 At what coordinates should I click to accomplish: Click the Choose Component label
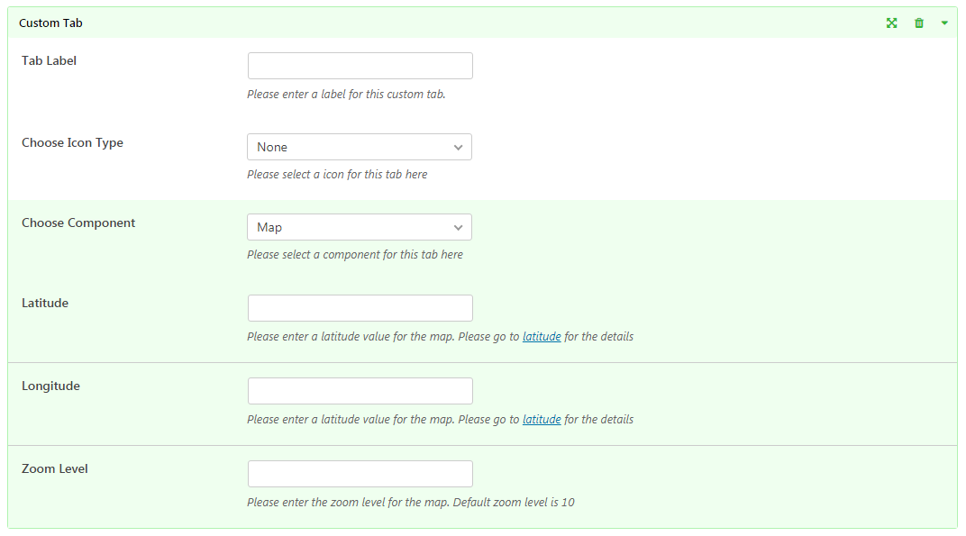coord(78,223)
